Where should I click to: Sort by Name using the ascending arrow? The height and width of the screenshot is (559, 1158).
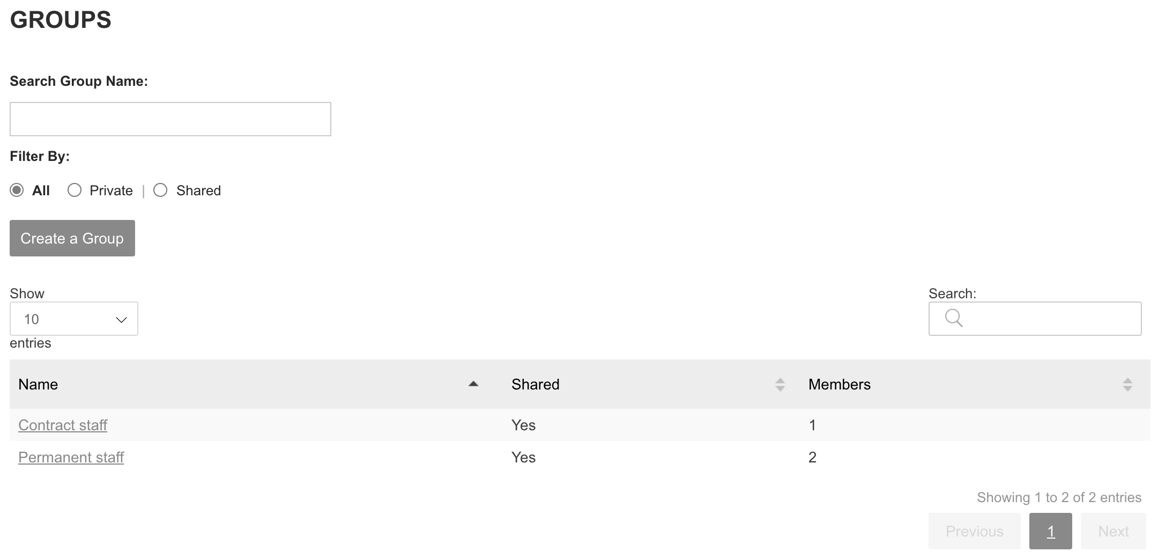(x=473, y=384)
